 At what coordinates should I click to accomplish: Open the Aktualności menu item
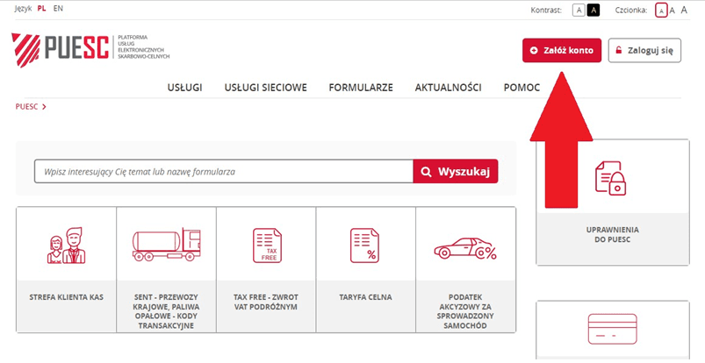click(448, 87)
